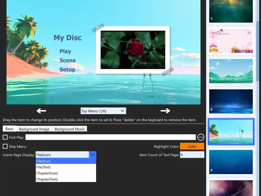Image resolution: width=261 pixels, height=196 pixels.
Task: Switch to the Background Image tab
Action: click(x=34, y=129)
